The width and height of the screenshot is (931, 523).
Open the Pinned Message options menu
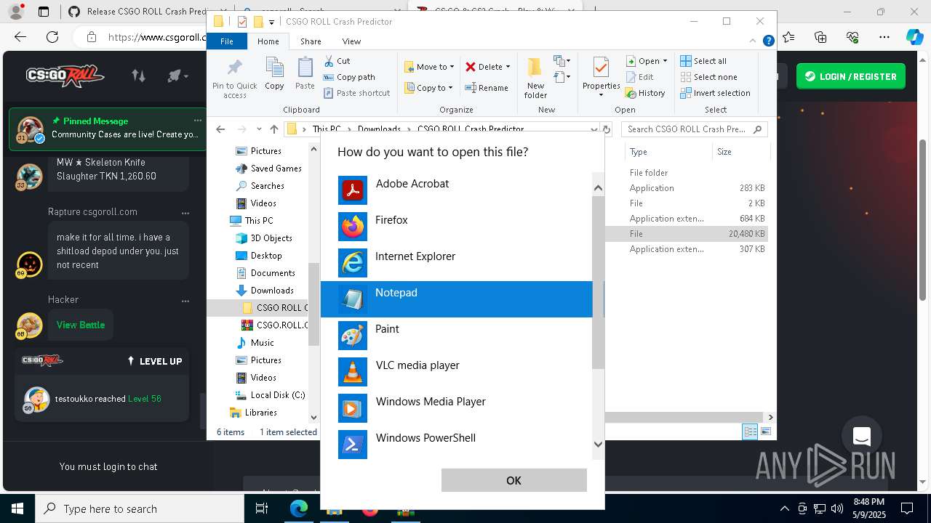point(197,121)
